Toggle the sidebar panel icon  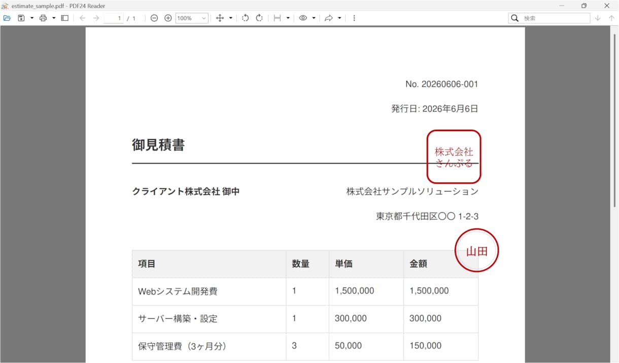coord(64,18)
